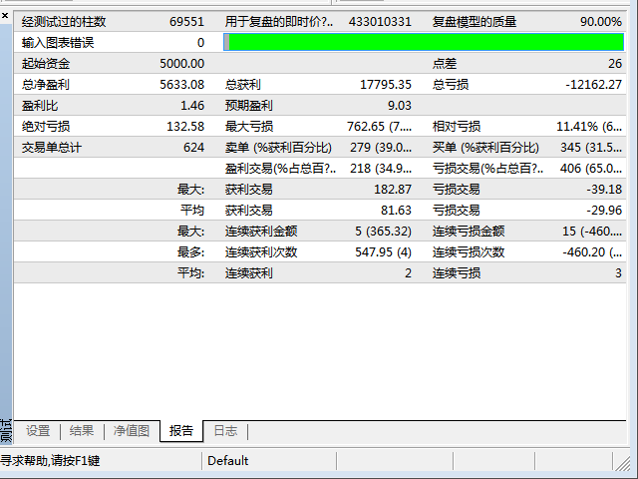Open the 日志 tab

coord(225,431)
